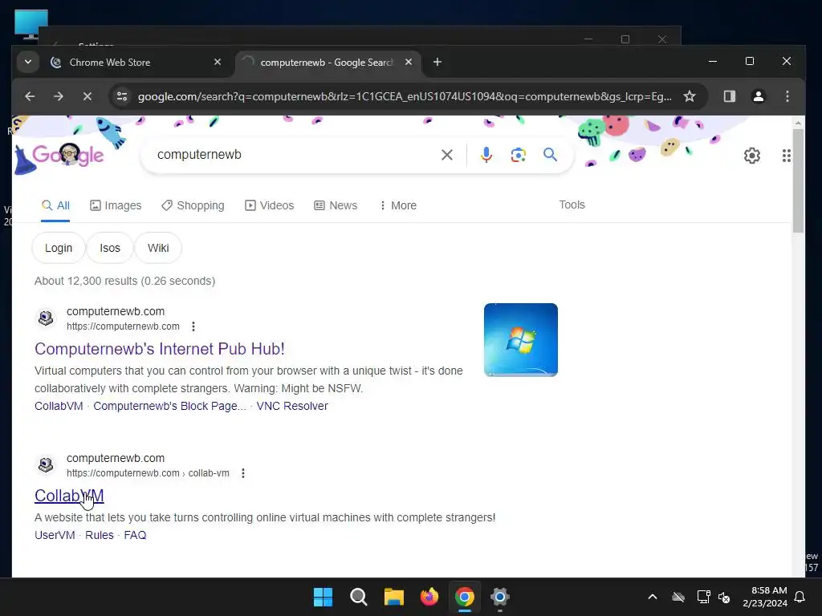The width and height of the screenshot is (822, 616).
Task: Bookmark this page with the star icon
Action: click(x=690, y=96)
